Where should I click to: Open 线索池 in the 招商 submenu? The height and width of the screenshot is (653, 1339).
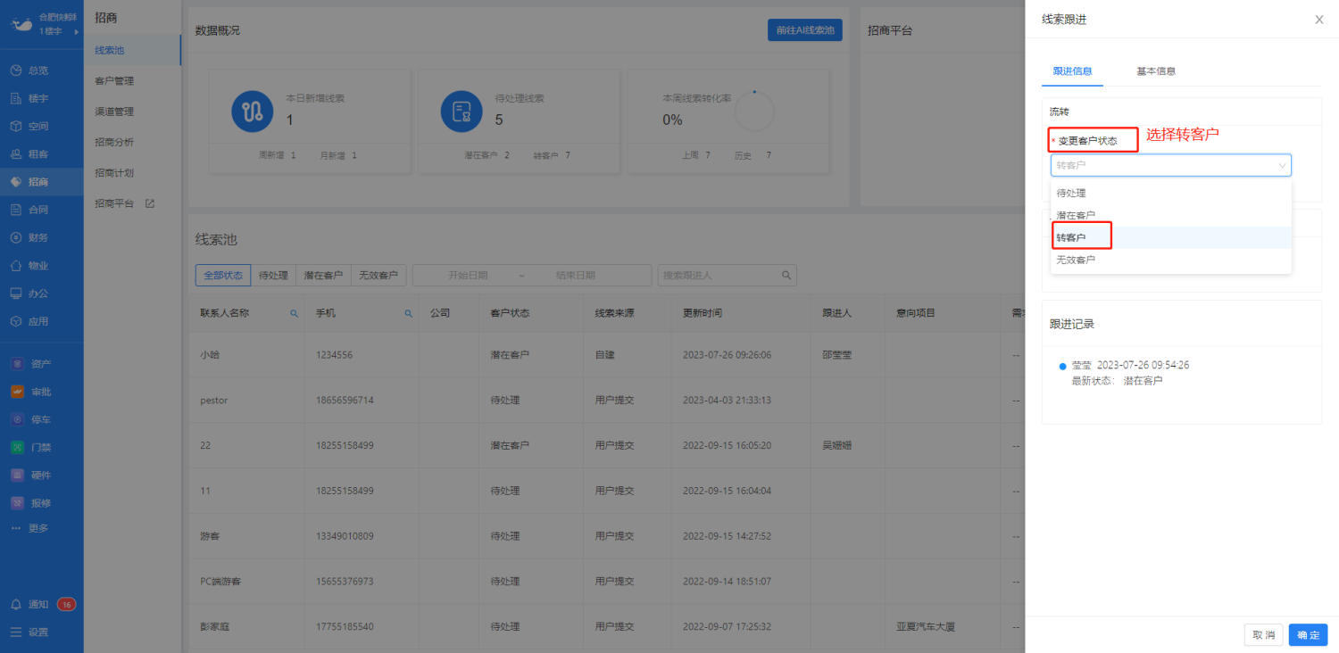(x=132, y=50)
